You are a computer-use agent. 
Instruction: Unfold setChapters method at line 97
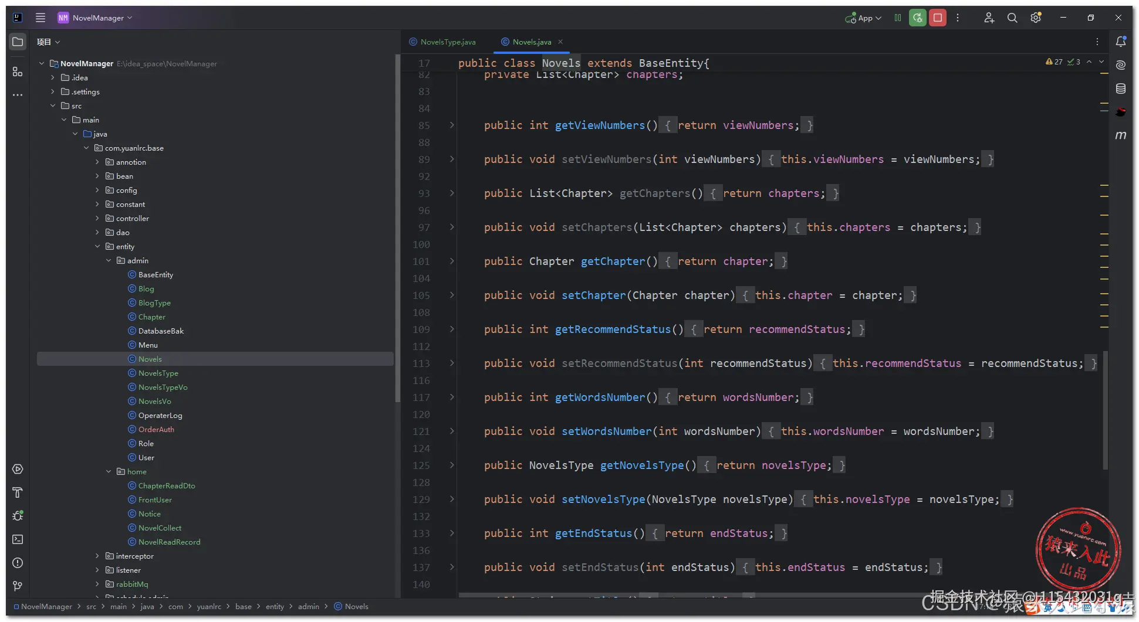(452, 227)
